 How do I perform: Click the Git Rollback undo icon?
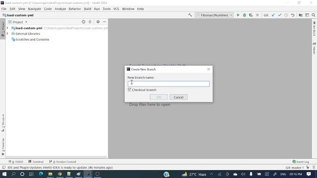[293, 15]
